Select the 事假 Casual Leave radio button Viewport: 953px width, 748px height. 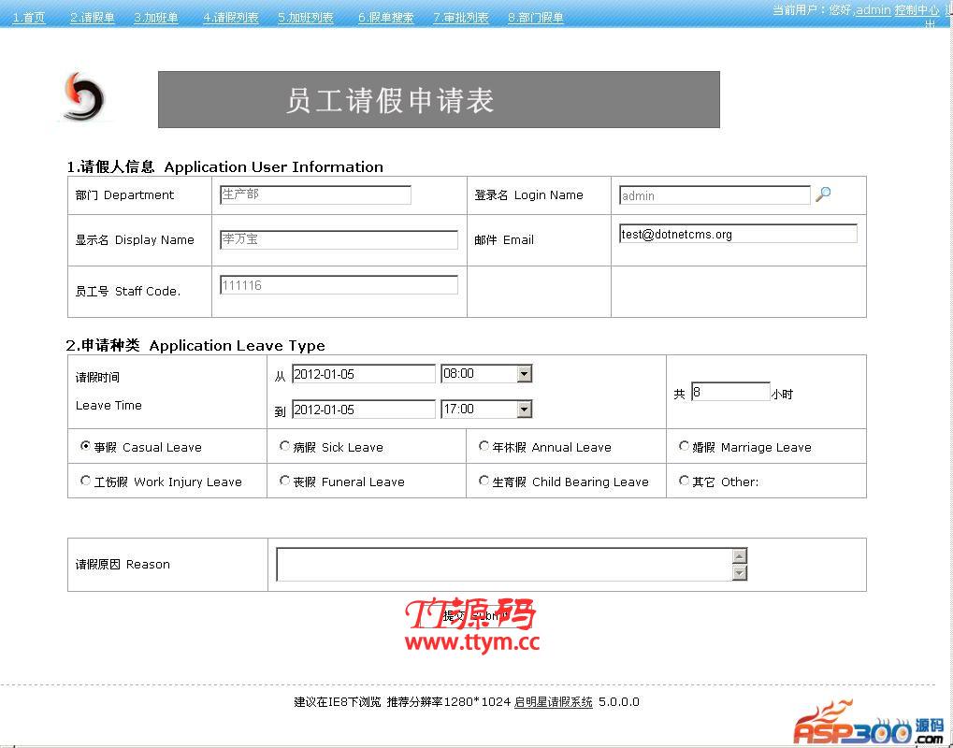click(x=85, y=446)
